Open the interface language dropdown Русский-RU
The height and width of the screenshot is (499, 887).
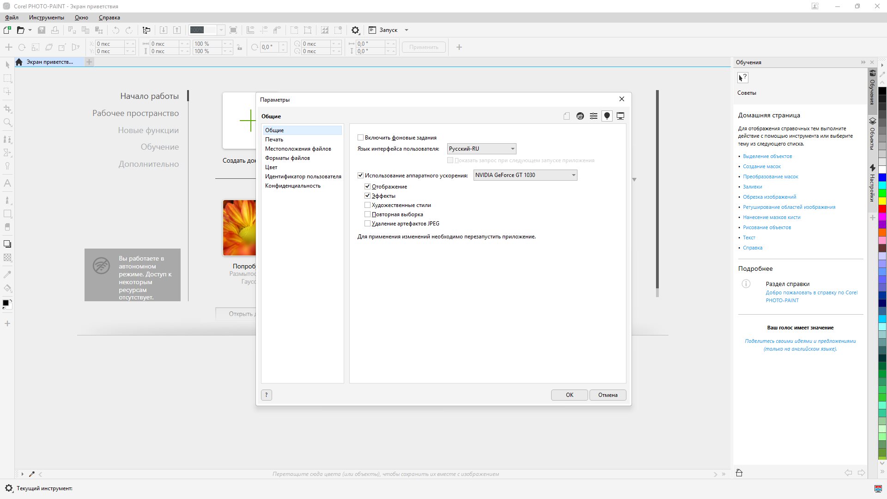tap(481, 149)
